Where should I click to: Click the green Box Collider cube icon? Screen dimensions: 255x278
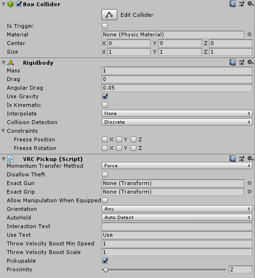11,4
